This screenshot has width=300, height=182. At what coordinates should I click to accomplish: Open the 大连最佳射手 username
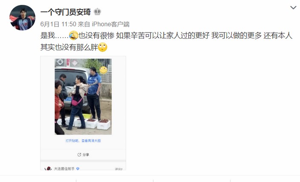[64, 169]
